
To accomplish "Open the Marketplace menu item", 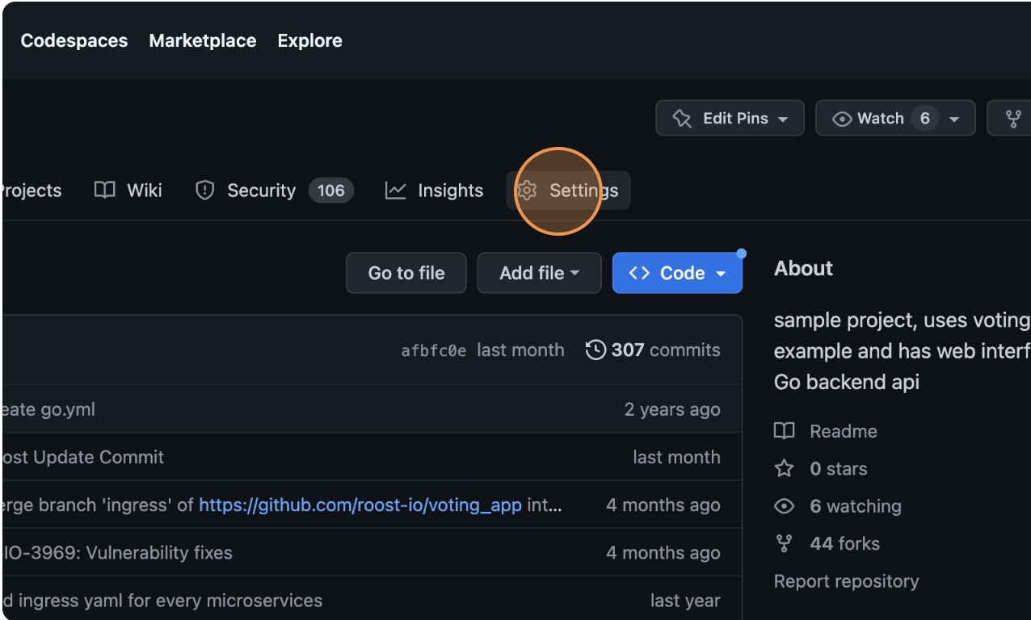I will 202,40.
